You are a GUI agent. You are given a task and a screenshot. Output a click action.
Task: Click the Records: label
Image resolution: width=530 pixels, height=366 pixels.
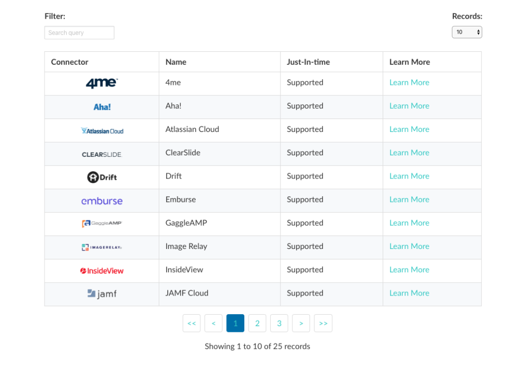pyautogui.click(x=467, y=16)
